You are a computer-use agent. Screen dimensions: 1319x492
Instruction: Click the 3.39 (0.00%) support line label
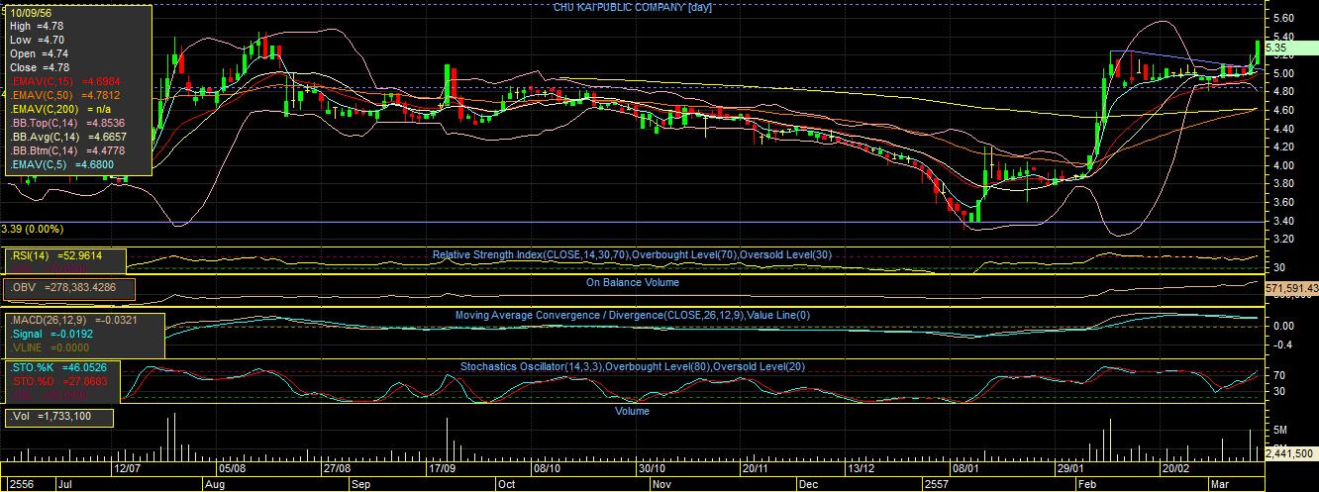(x=33, y=229)
